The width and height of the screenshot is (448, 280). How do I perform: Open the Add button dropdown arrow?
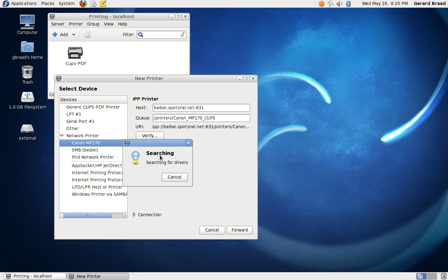point(74,35)
